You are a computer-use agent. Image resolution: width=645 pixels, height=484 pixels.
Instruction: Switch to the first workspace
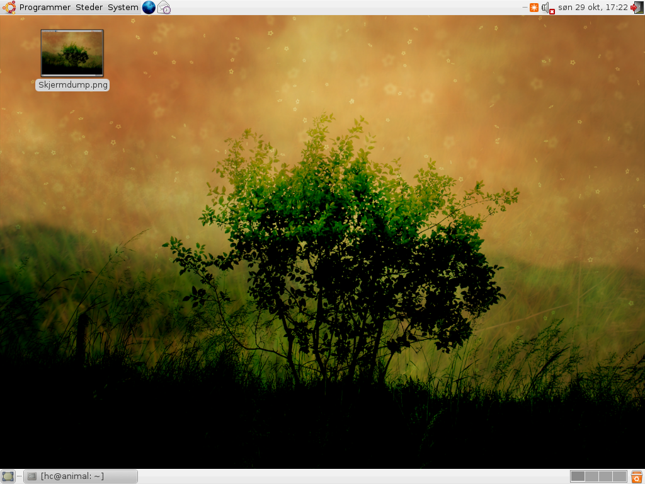click(x=578, y=476)
